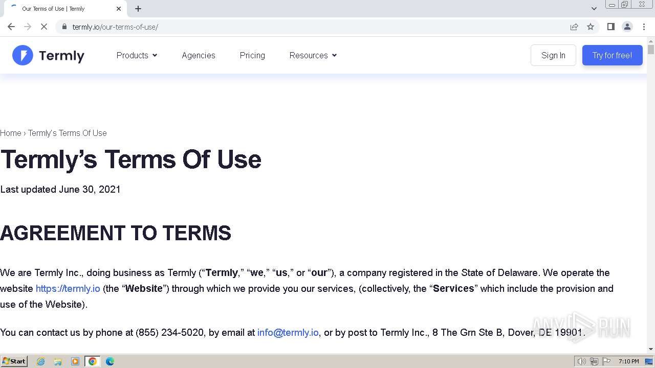
Task: Open the https://termly.io link
Action: click(68, 289)
